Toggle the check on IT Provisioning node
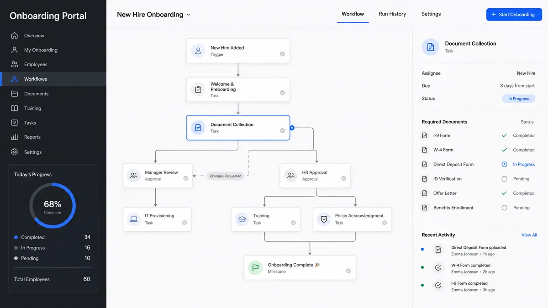 click(184, 223)
